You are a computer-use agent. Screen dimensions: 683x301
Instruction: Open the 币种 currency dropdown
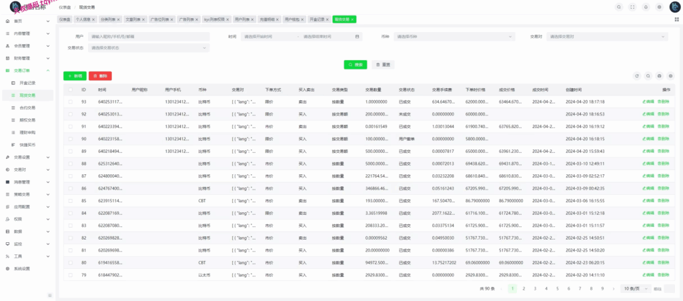(x=454, y=37)
